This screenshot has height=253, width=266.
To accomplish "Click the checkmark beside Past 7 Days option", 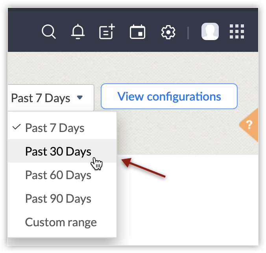I will coord(17,127).
